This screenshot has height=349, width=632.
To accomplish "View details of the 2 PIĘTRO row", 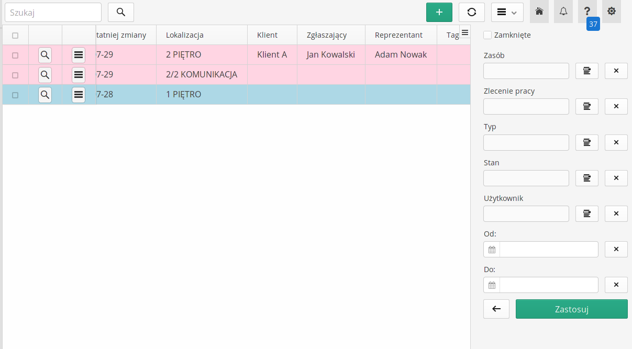I will tap(45, 55).
